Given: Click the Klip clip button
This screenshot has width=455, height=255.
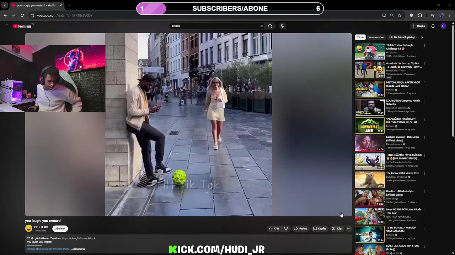Looking at the screenshot, I should tap(337, 229).
